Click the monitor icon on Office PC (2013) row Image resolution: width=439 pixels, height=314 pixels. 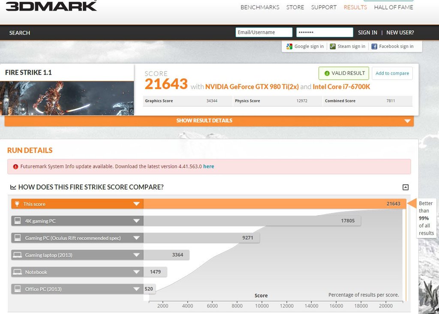click(x=18, y=289)
